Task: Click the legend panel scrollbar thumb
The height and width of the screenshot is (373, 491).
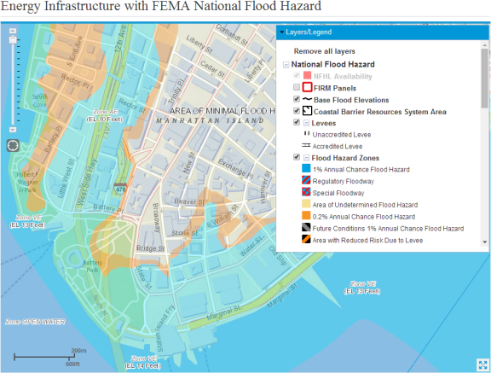Action: 485,78
